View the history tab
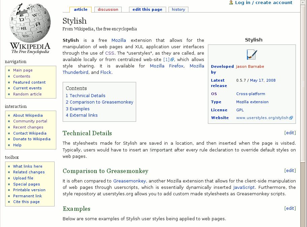 pos(178,9)
